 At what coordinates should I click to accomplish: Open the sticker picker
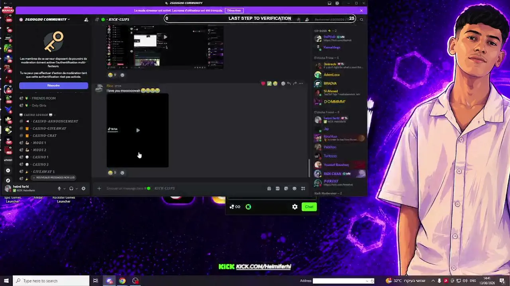coord(286,188)
